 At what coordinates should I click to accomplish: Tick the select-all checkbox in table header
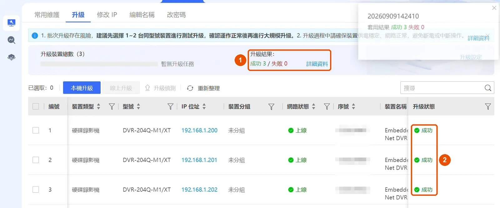pyautogui.click(x=36, y=106)
